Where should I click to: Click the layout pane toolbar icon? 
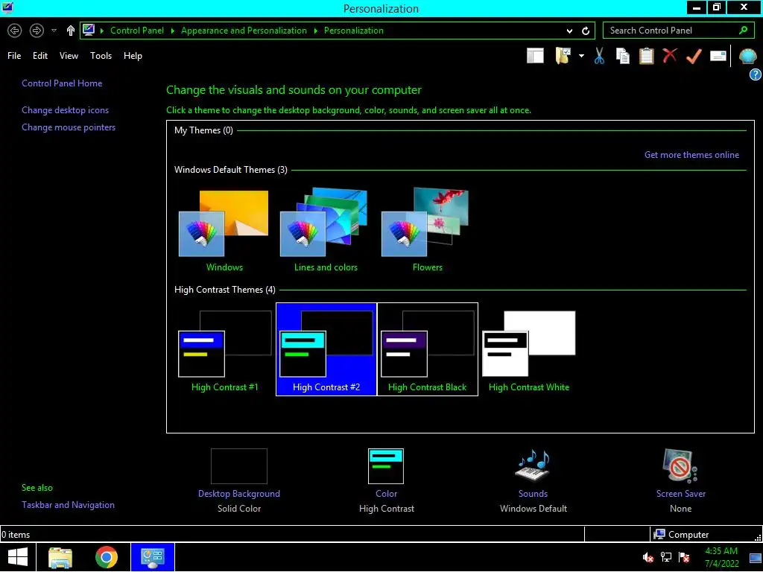(535, 56)
